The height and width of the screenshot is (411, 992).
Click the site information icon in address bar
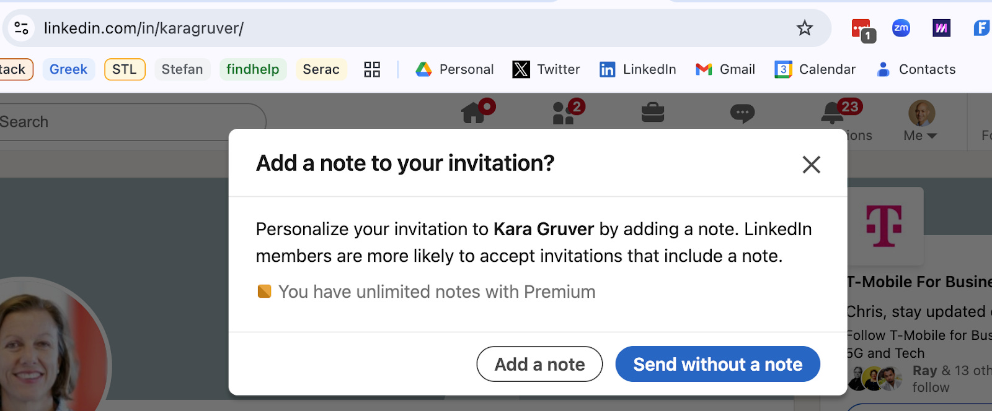[x=22, y=28]
